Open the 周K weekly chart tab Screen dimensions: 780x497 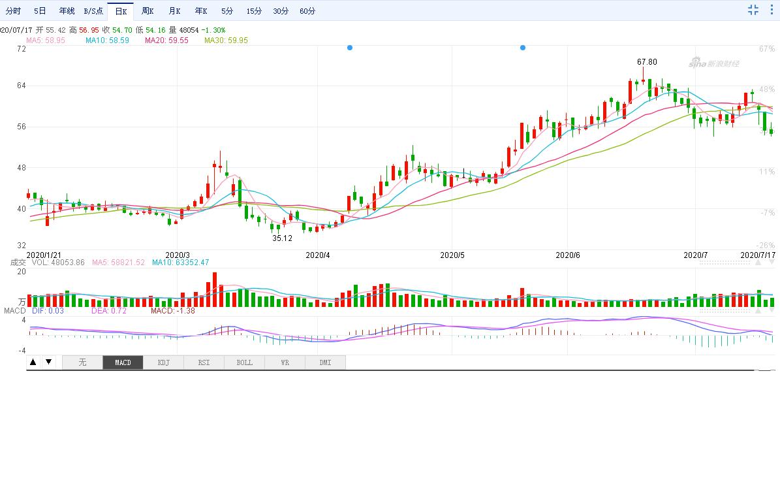click(148, 11)
